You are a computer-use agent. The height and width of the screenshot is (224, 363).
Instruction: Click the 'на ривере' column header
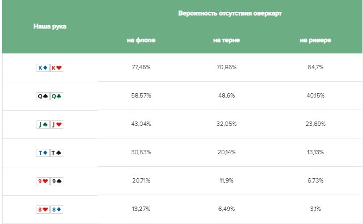pyautogui.click(x=316, y=40)
